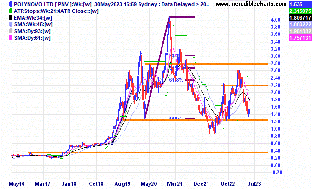Click the 3.00 price axis label
Screen dimensions: 312x189
[276, 56]
